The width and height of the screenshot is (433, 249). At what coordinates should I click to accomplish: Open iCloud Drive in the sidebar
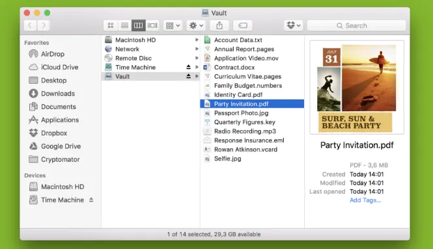[x=53, y=67]
